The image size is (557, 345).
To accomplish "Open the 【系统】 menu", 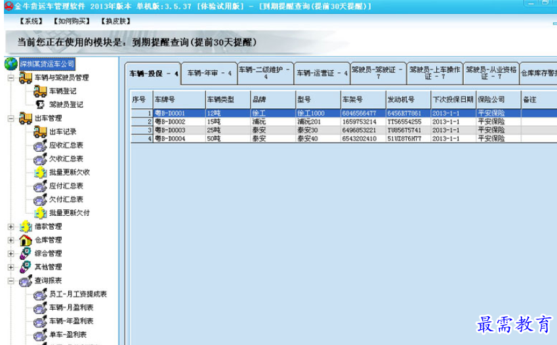I will pos(31,21).
